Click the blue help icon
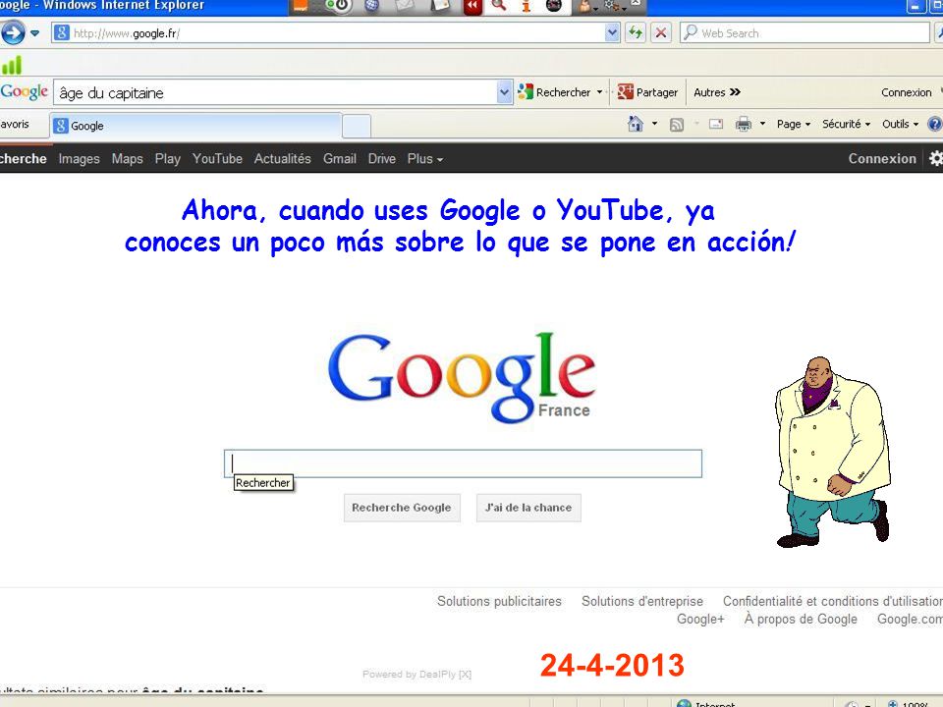The width and height of the screenshot is (943, 707). [934, 124]
